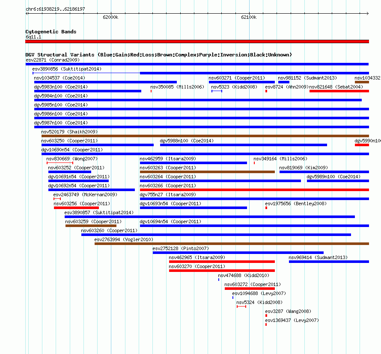The image size is (381, 354).
Task: Select esv2752128 (Pinto2007) label
Action: (181, 248)
